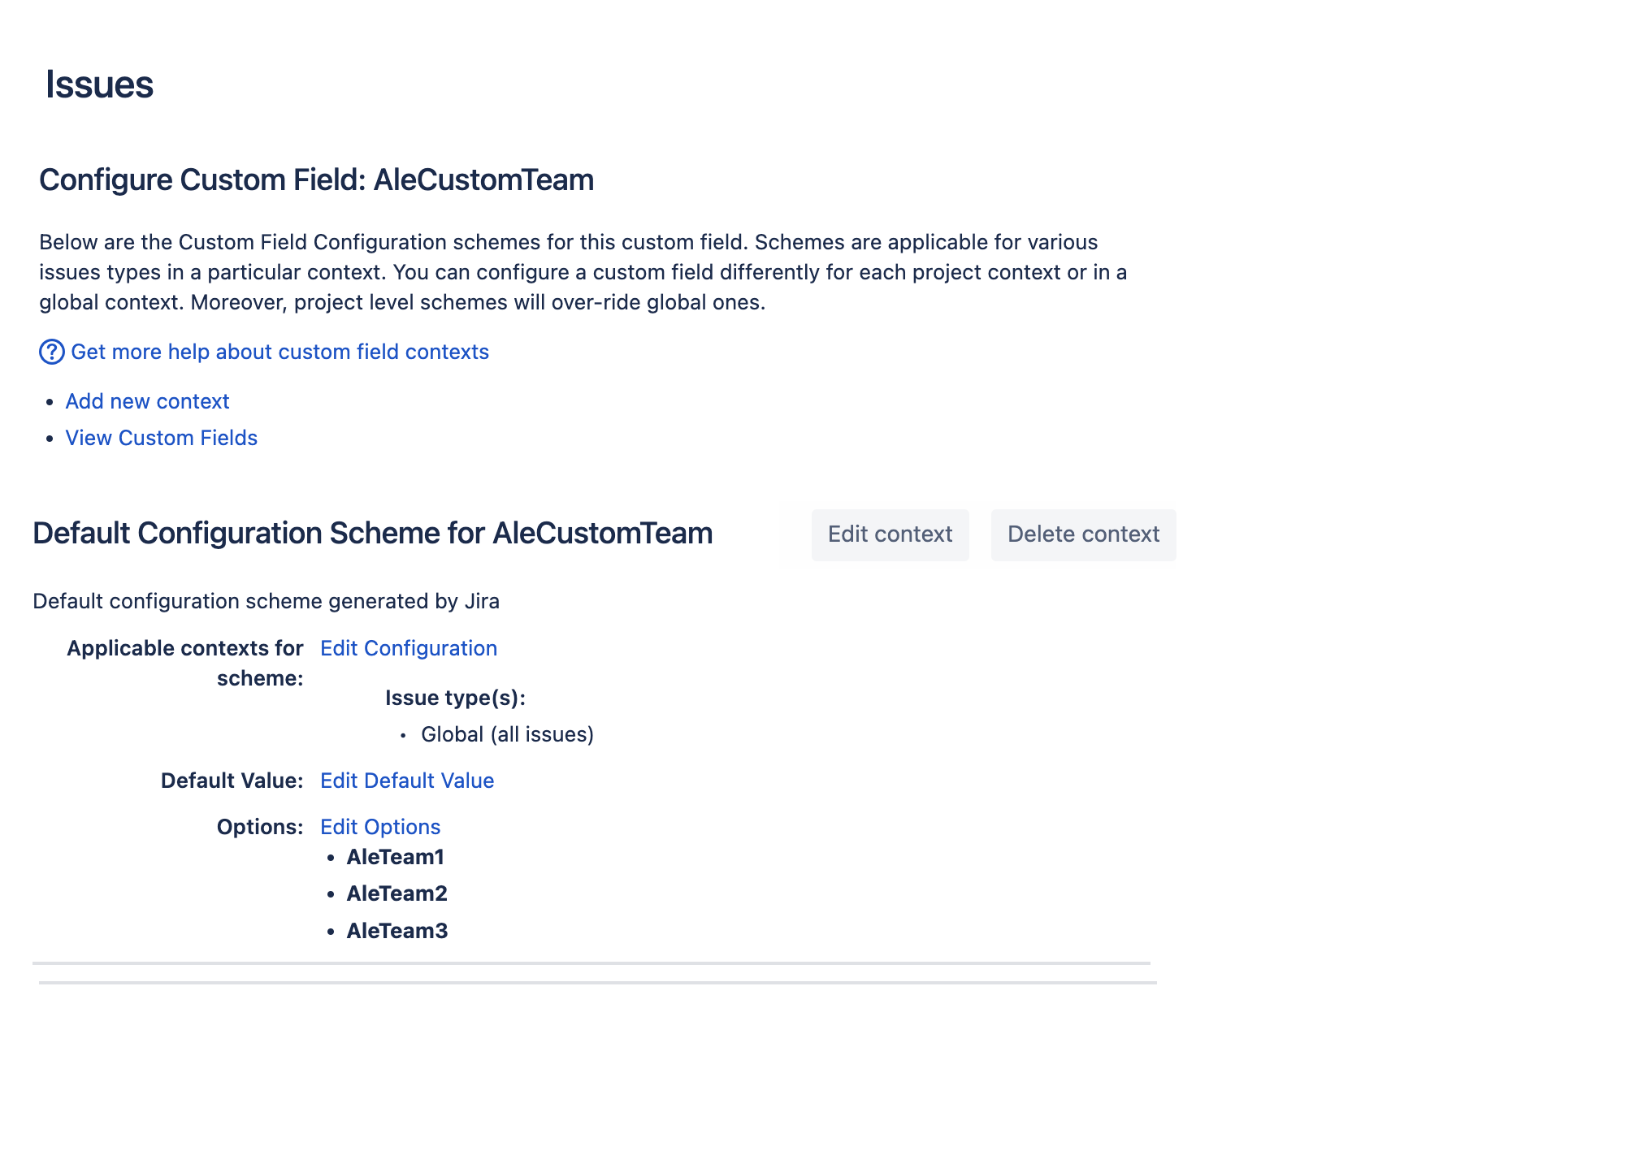Select the AleTeam3 option
The height and width of the screenshot is (1168, 1625).
pos(396,931)
